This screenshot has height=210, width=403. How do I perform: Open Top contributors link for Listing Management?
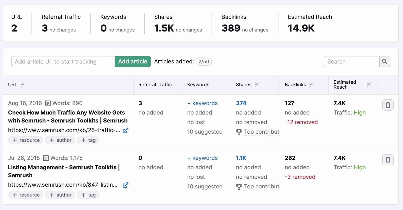pos(262,187)
